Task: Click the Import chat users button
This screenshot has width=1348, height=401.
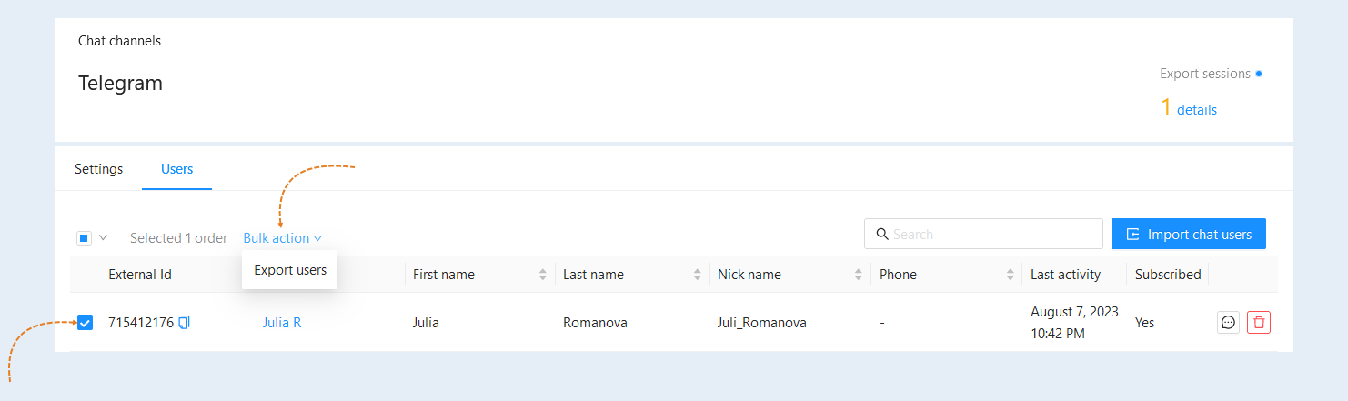Action: pyautogui.click(x=1189, y=234)
